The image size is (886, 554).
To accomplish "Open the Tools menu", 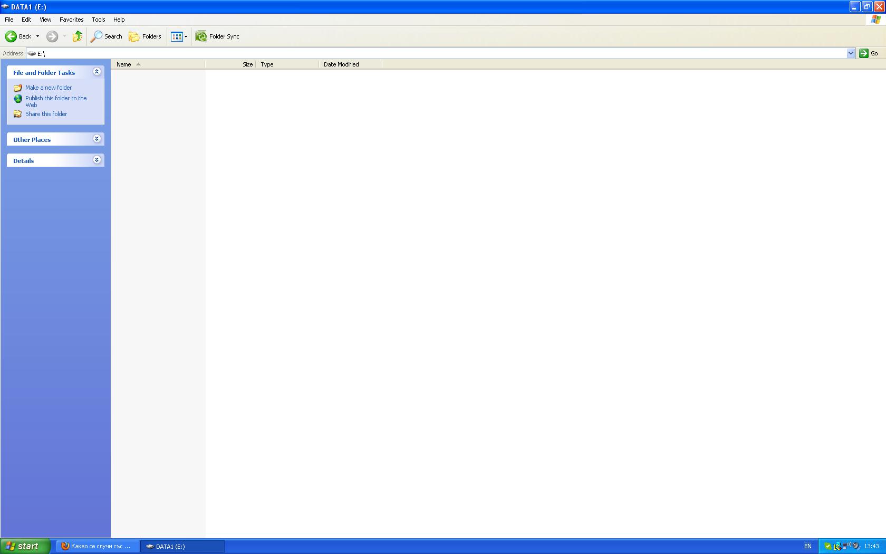I will click(98, 20).
